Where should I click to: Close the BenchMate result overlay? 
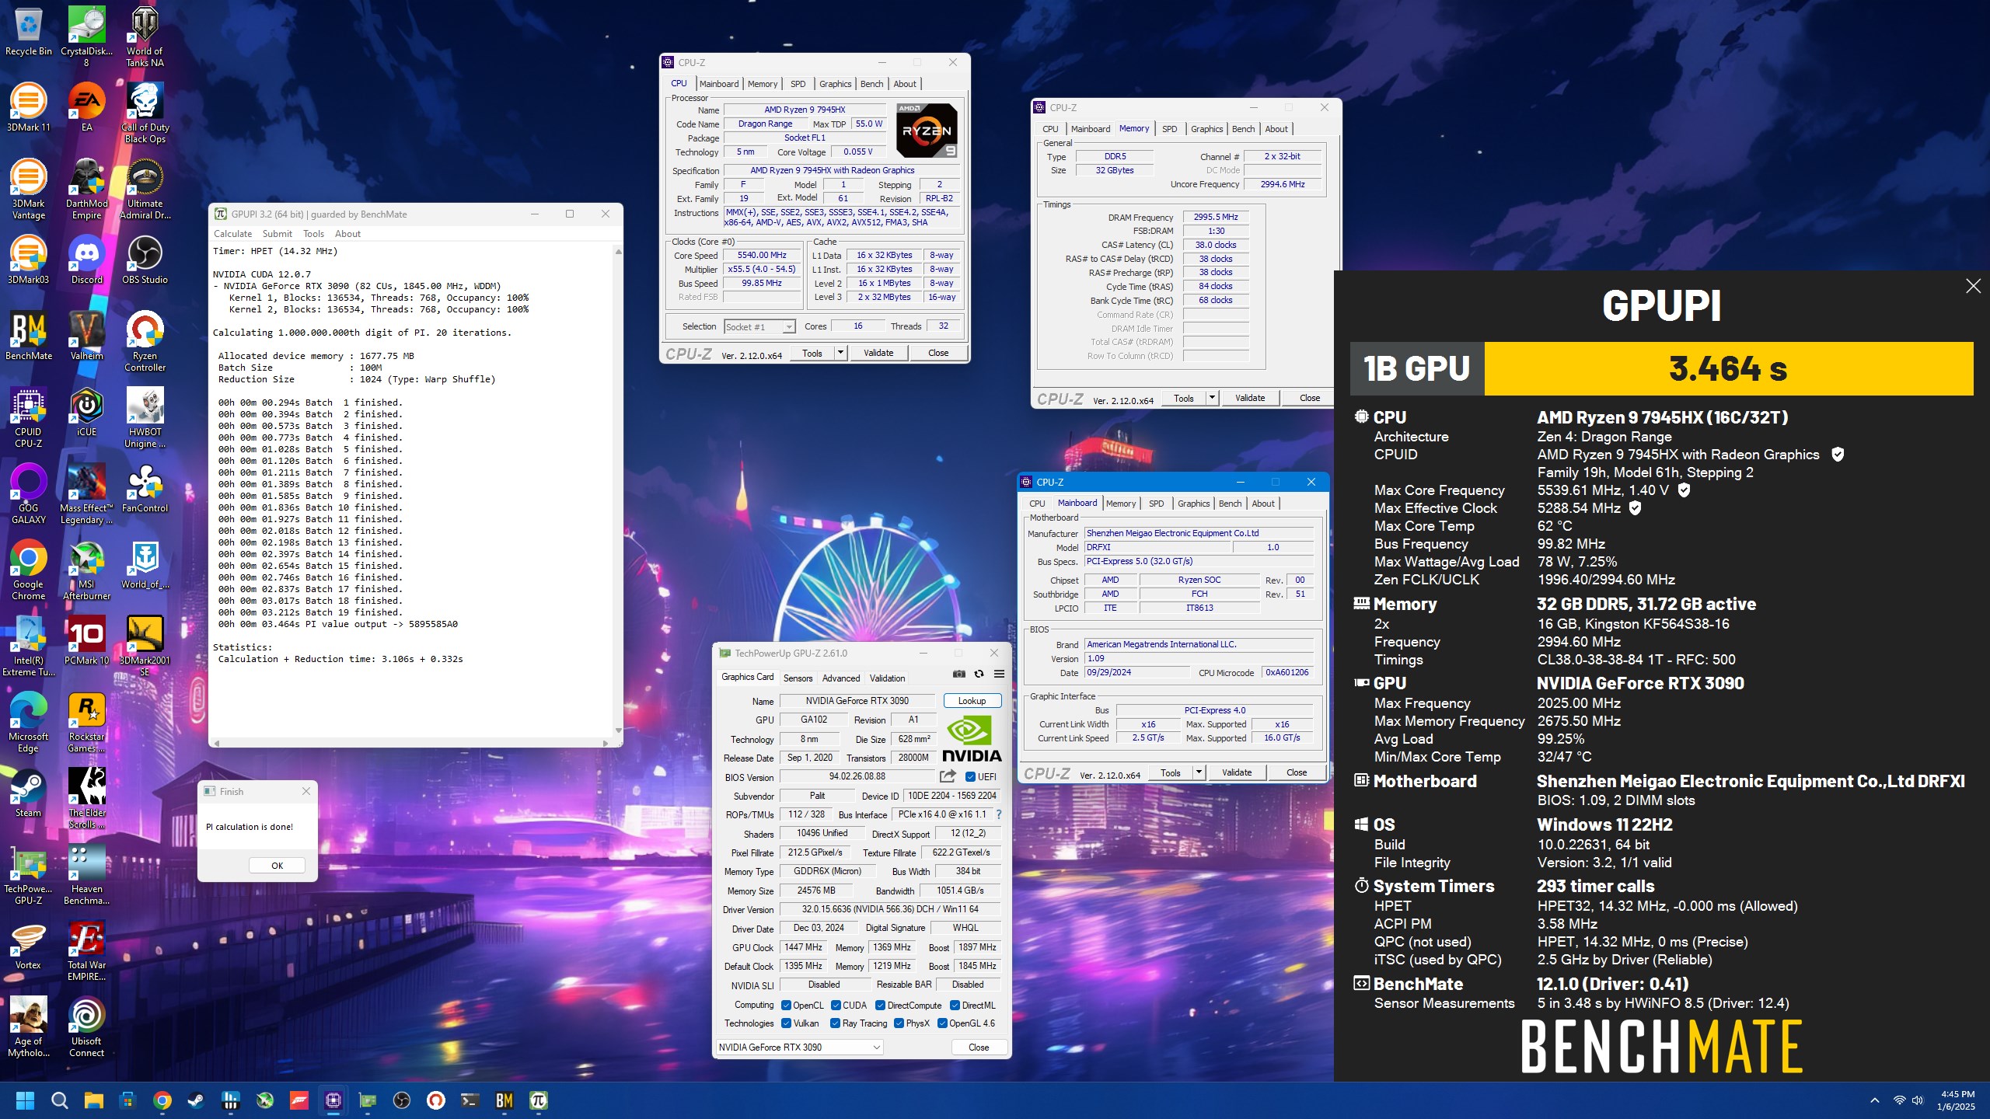[1973, 286]
